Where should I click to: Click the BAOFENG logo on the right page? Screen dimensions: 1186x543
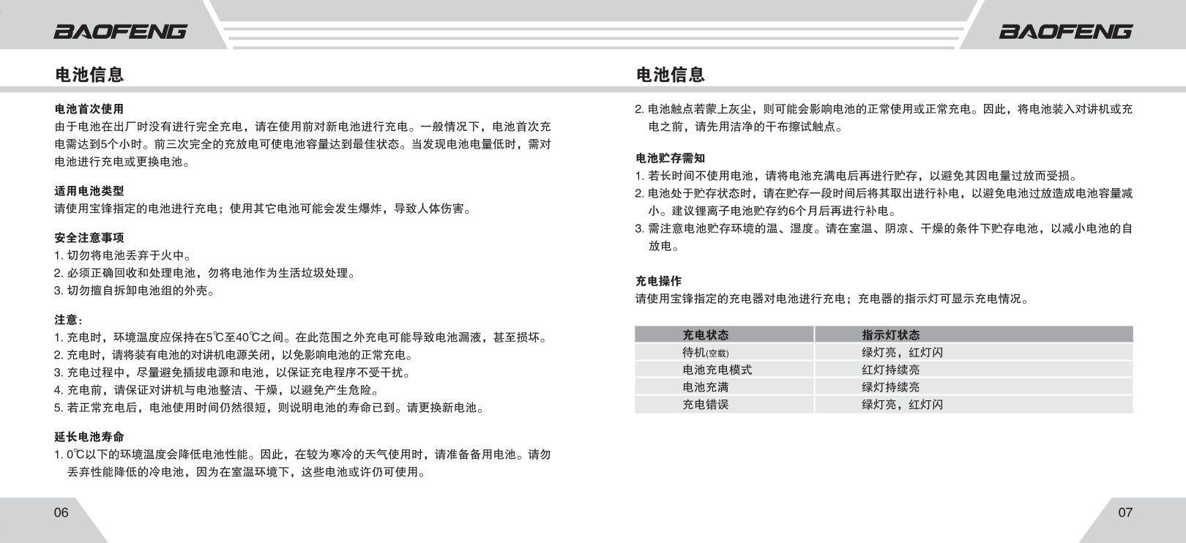click(x=1065, y=31)
